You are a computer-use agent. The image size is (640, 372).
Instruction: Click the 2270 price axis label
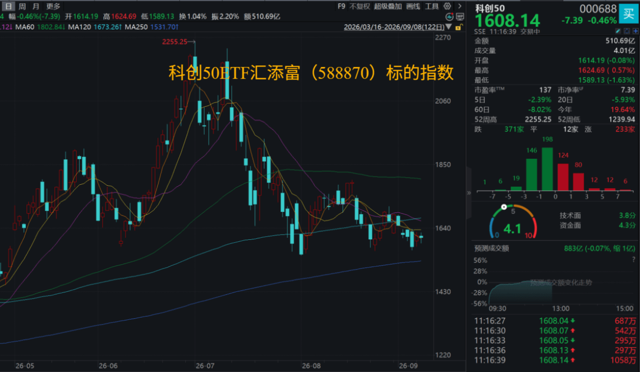click(444, 37)
